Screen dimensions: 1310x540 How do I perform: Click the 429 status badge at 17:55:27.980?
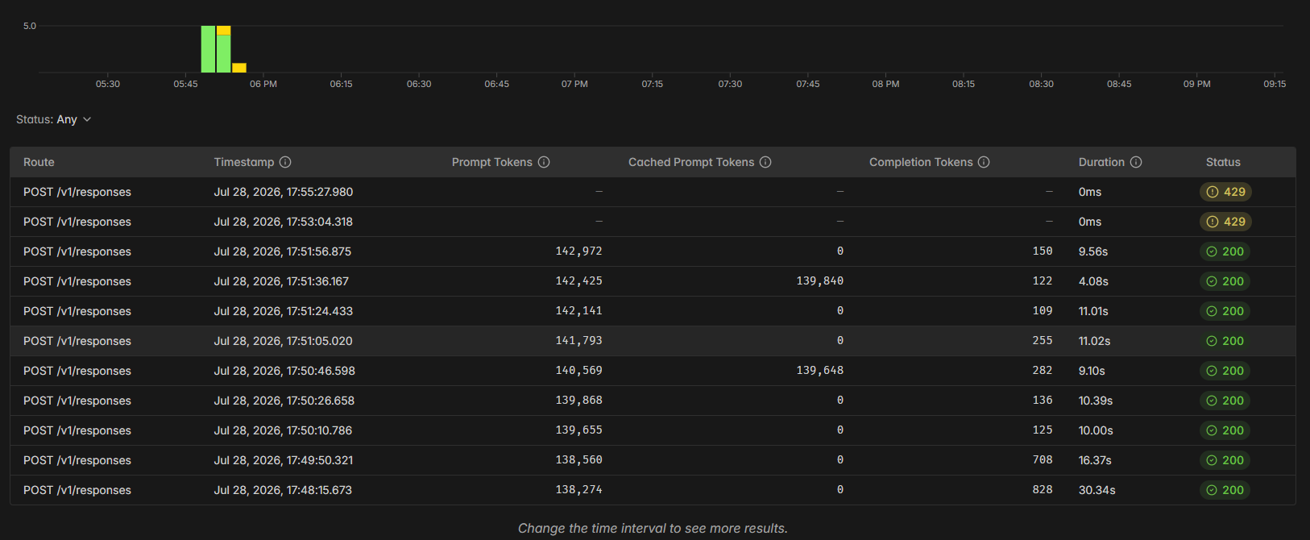[1225, 192]
